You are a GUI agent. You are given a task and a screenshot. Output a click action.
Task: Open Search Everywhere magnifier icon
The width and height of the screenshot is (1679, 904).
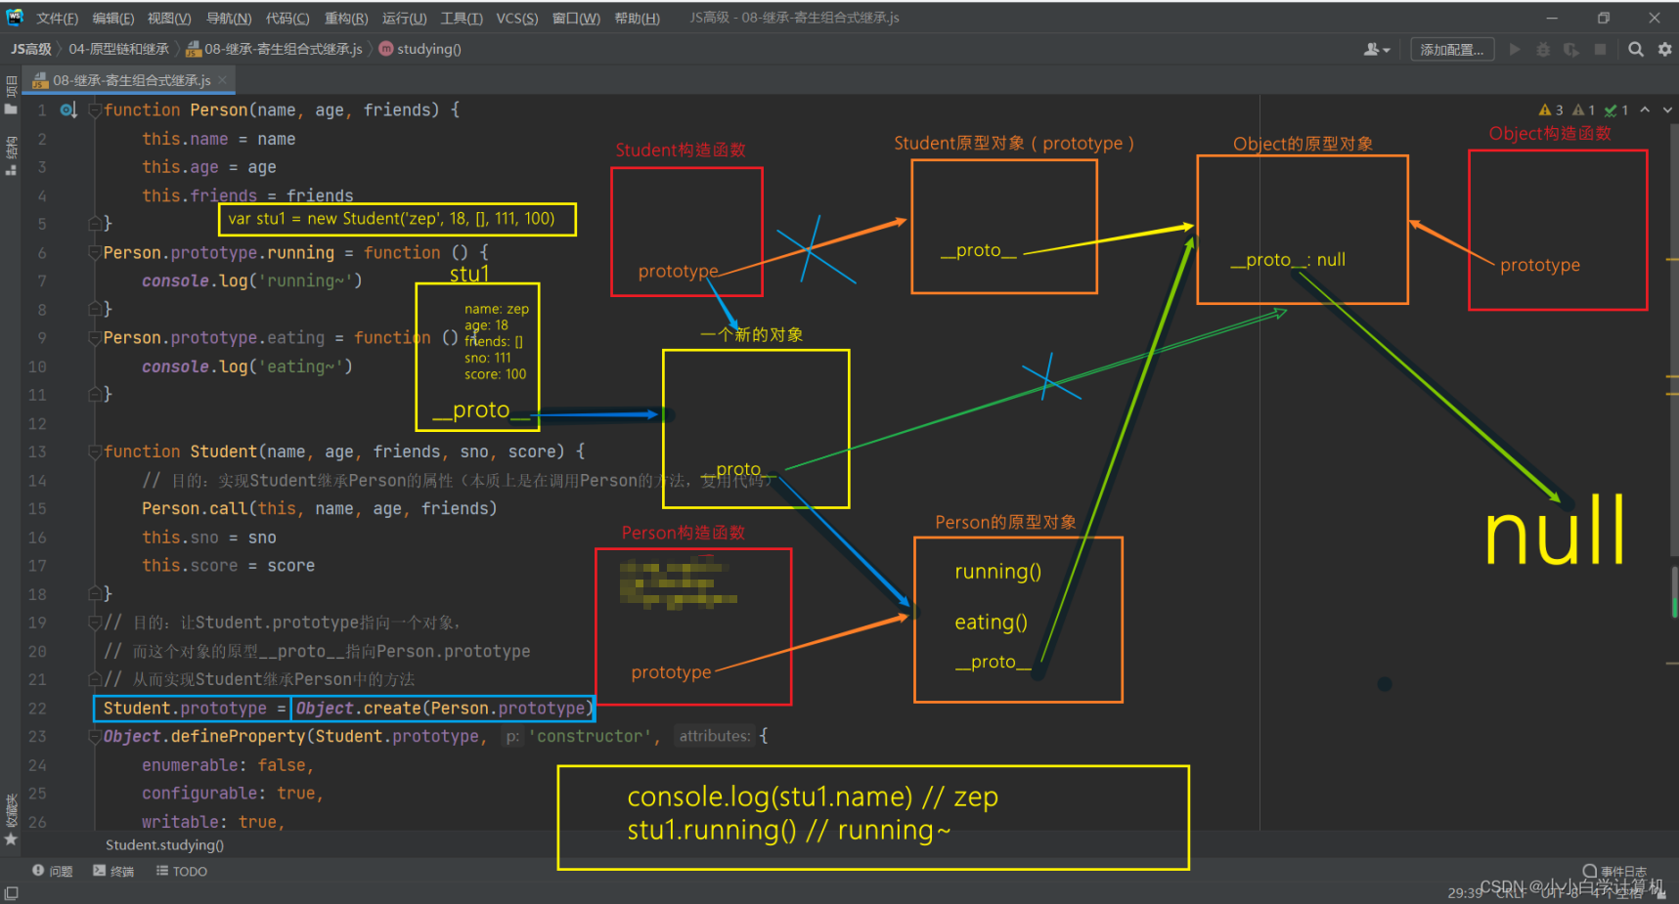click(1636, 49)
